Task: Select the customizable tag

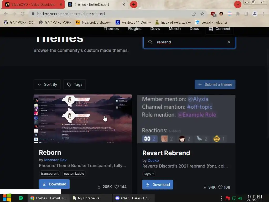Action: pyautogui.click(x=74, y=174)
